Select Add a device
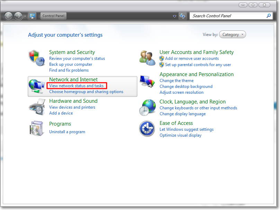 61,113
